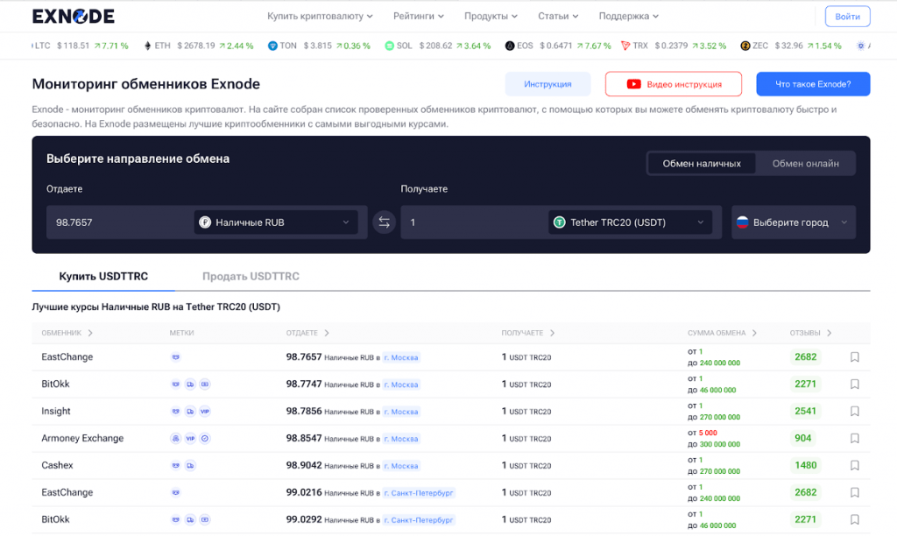Click the SOL ticker icon

click(x=389, y=46)
